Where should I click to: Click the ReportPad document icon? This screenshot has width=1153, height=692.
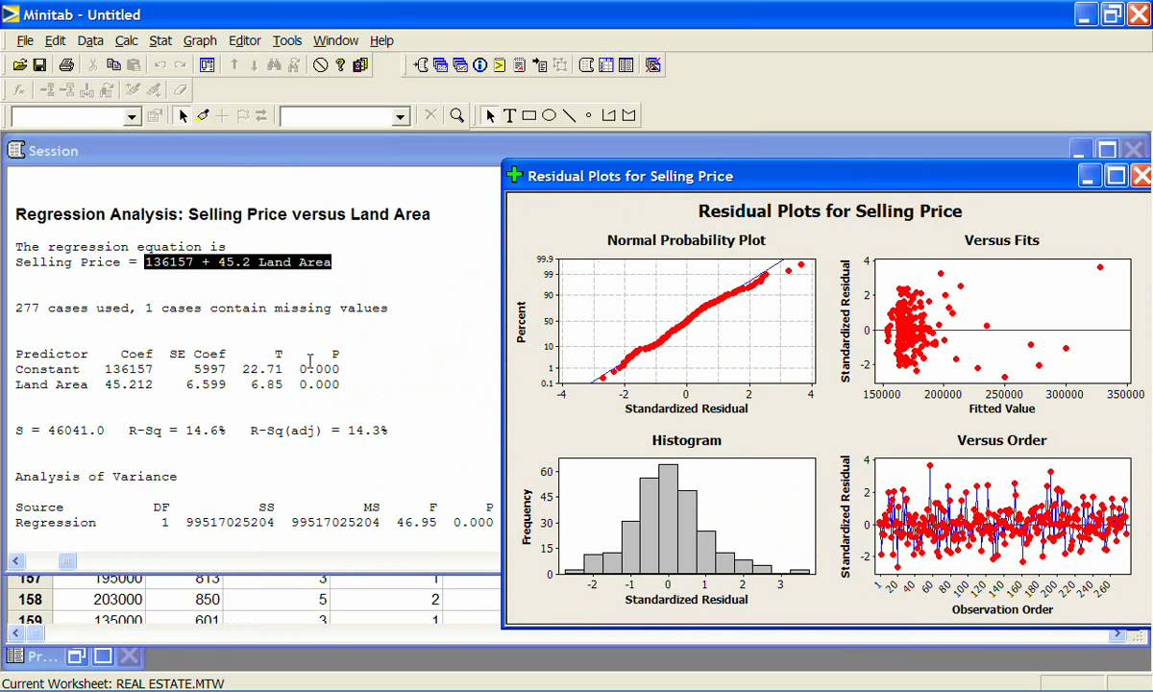(520, 65)
